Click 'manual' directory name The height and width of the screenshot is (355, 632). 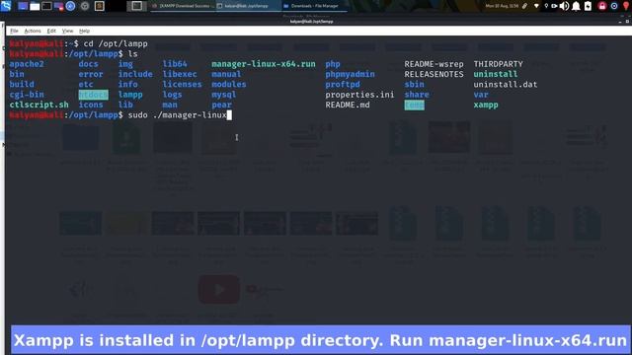click(226, 74)
